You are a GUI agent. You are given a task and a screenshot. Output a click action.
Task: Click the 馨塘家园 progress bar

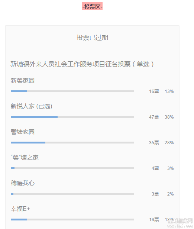tap(72, 142)
